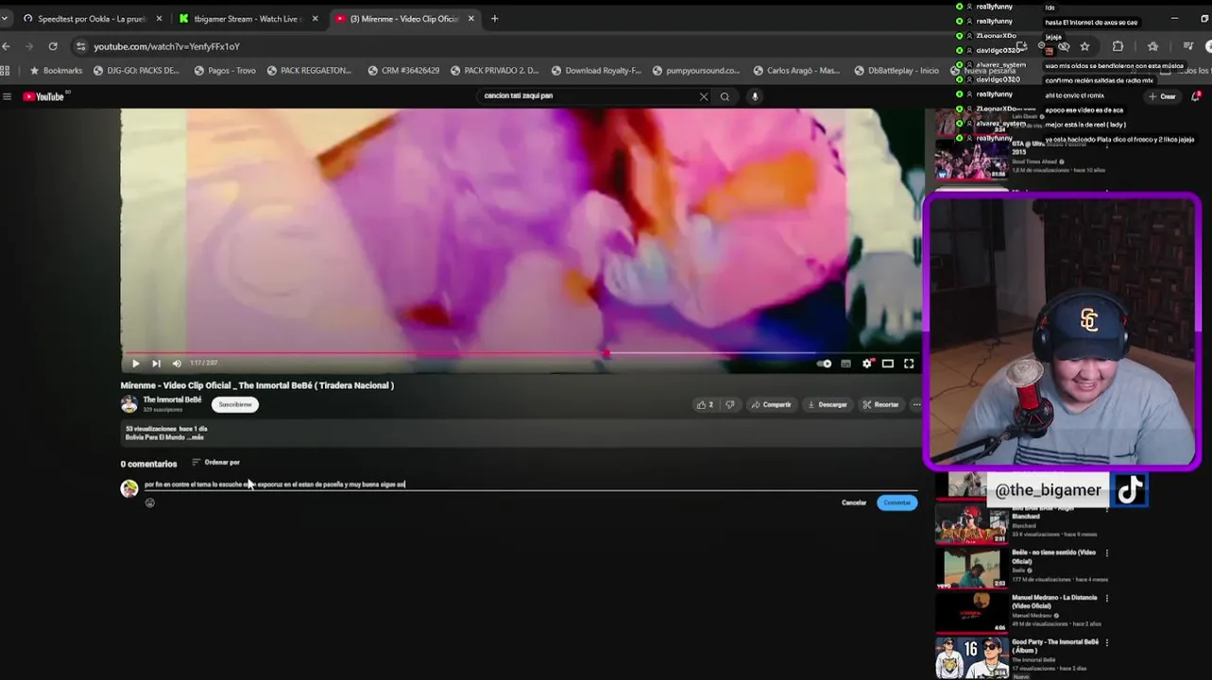Open the browser extensions puzzle icon
Screen dimensions: 1212x680
click(x=1118, y=46)
